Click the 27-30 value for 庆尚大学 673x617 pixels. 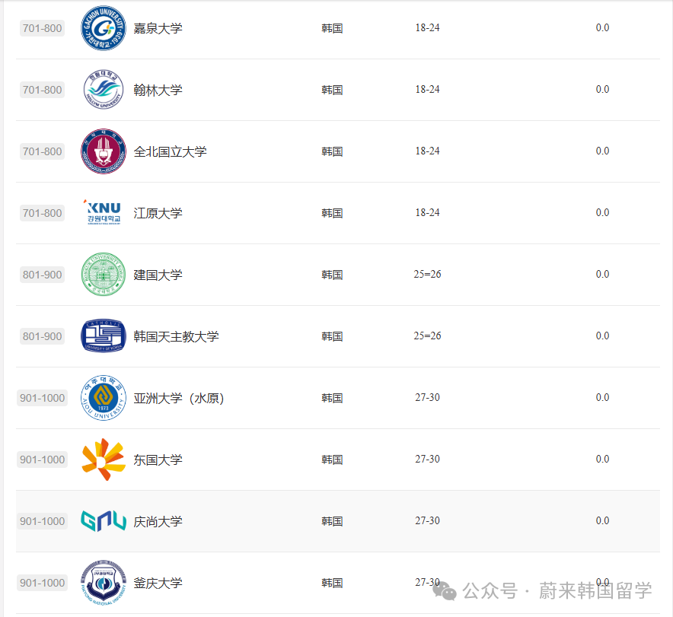tap(428, 521)
